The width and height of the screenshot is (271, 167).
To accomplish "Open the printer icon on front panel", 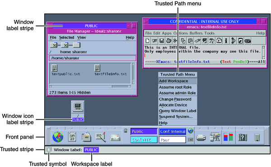I will pyautogui.click(x=201, y=138).
